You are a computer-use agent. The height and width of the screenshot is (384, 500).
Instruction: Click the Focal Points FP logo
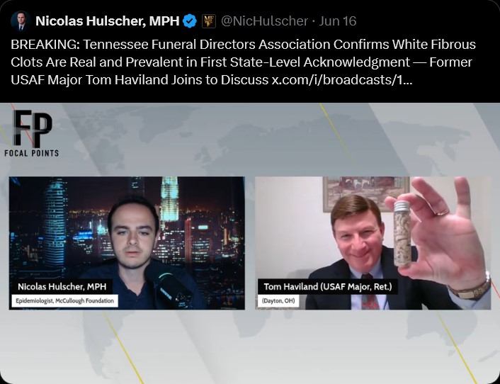pyautogui.click(x=32, y=128)
